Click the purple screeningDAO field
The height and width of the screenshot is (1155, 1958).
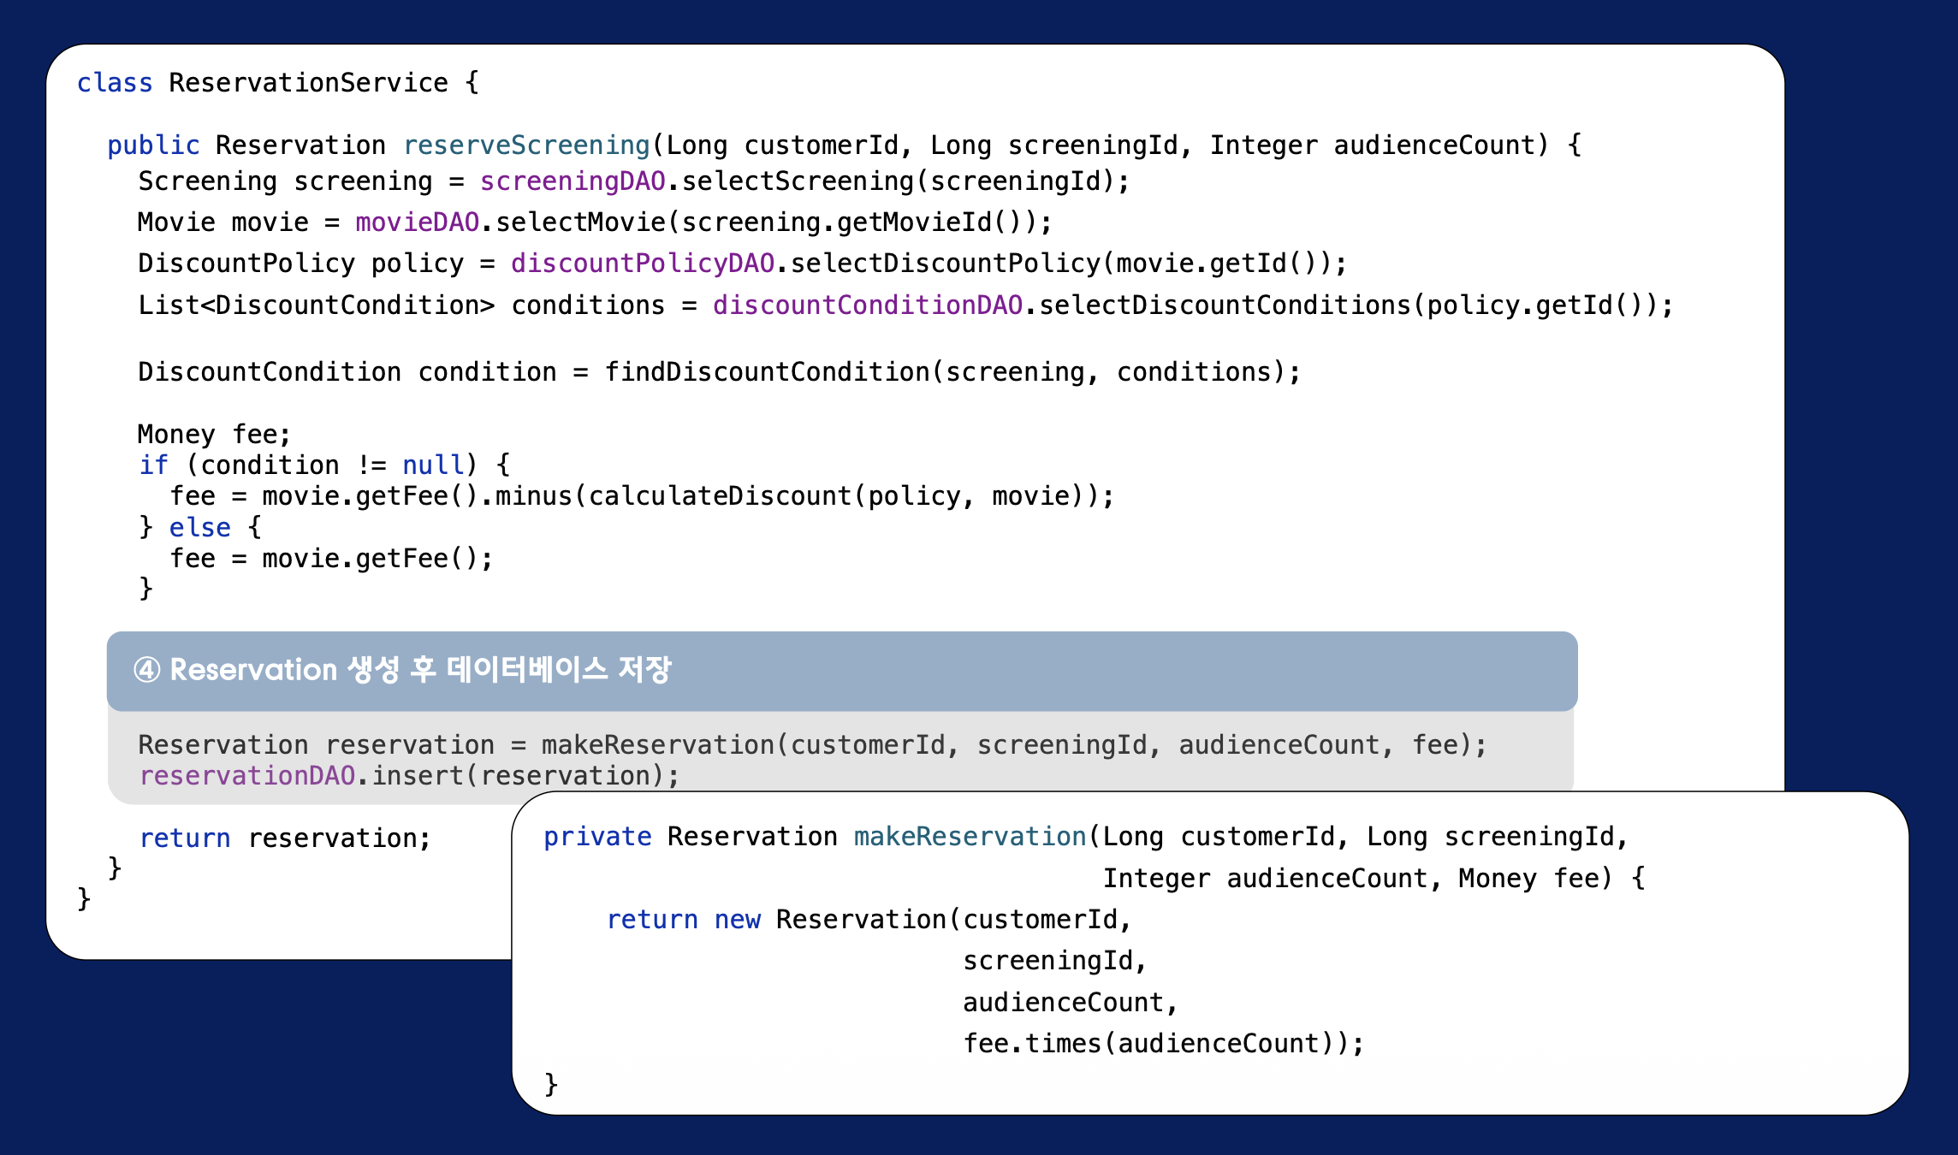pyautogui.click(x=572, y=181)
